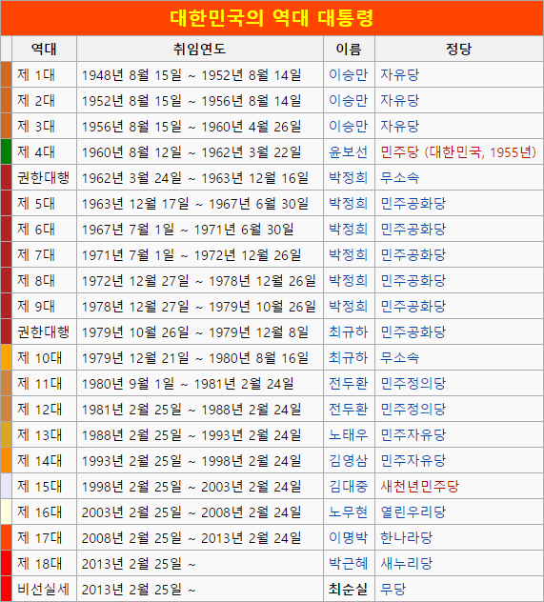
Task: Click 박정희 link in 제 9대 row
Action: coord(348,306)
